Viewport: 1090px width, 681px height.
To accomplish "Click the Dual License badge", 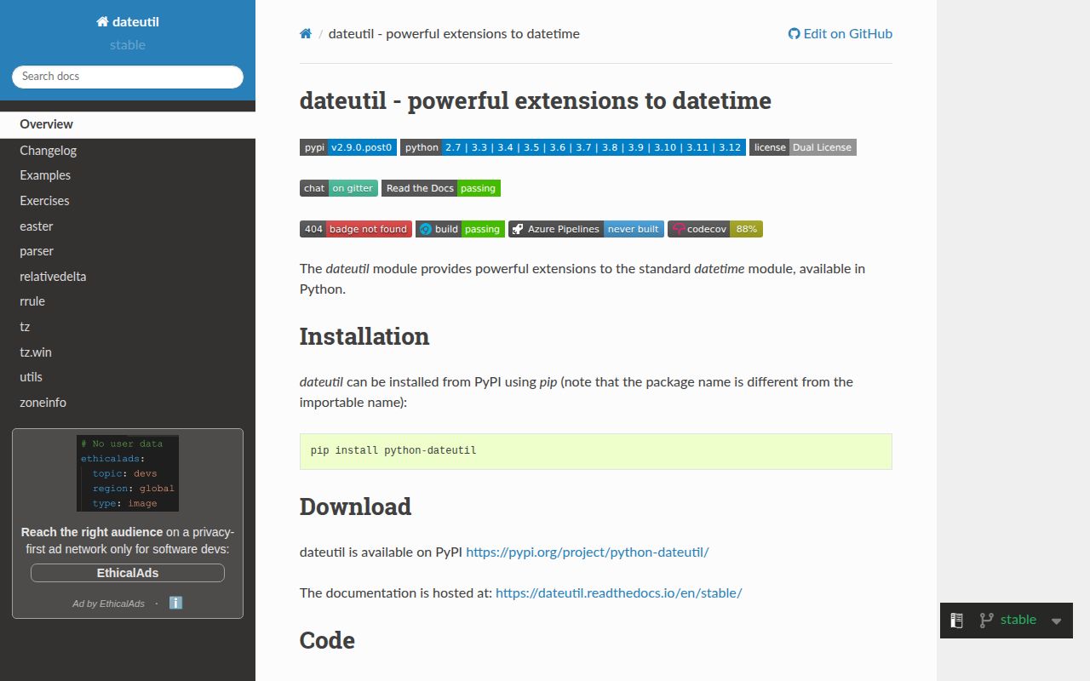I will (803, 147).
